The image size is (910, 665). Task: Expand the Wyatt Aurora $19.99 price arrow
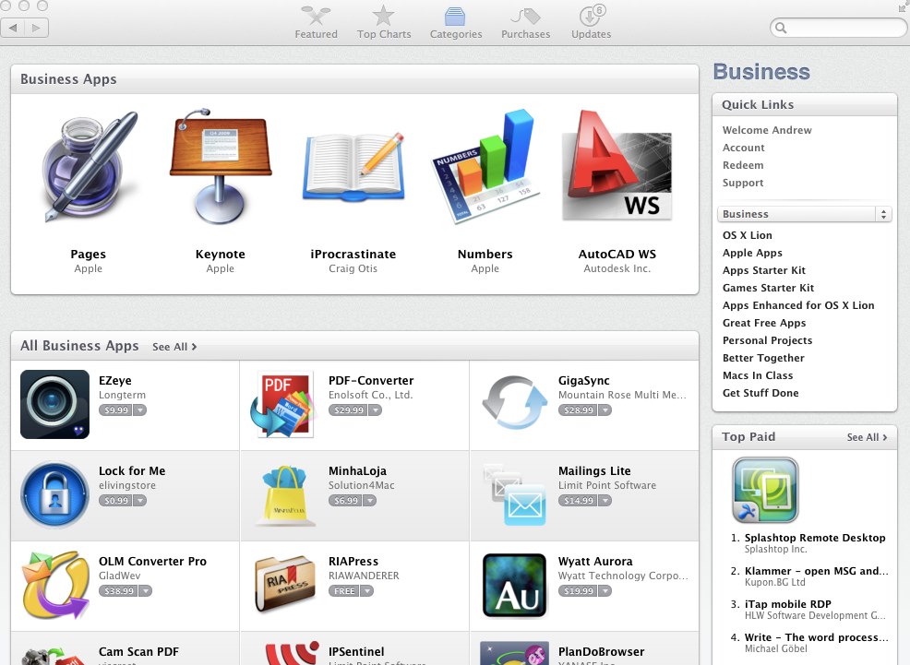click(x=605, y=591)
